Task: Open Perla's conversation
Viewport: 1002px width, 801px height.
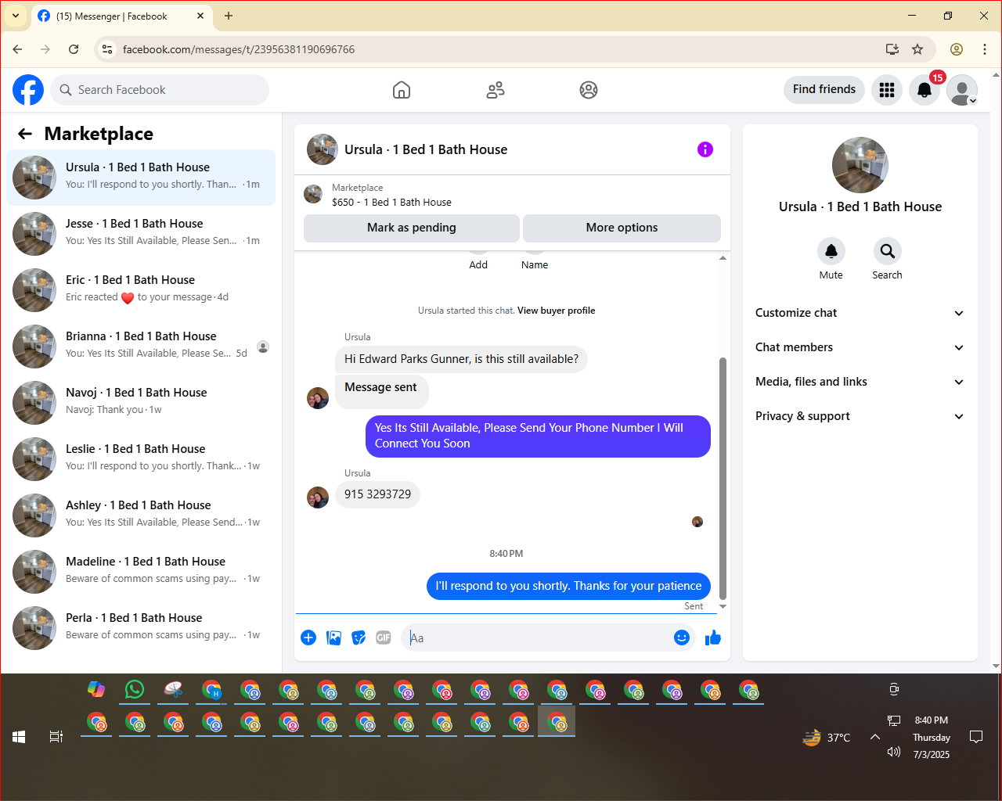Action: [141, 628]
